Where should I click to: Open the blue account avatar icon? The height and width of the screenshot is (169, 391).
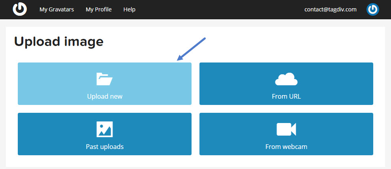pos(372,9)
